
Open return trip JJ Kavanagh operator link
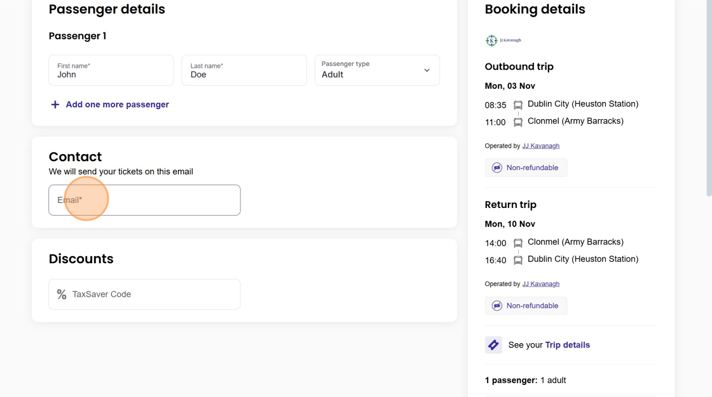click(x=540, y=284)
